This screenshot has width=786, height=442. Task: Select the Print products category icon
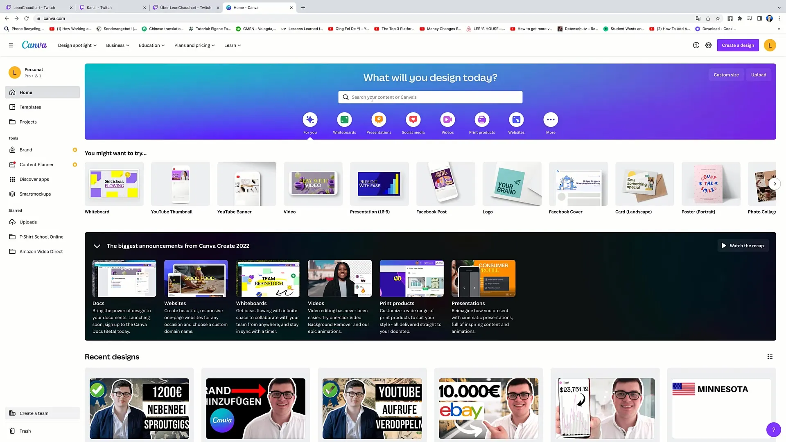[482, 120]
